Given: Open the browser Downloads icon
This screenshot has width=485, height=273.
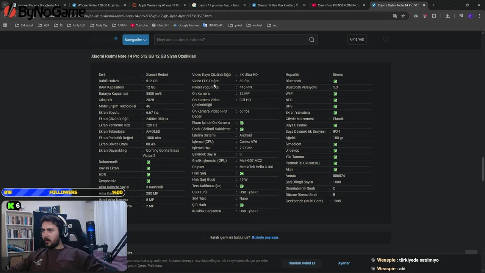Looking at the screenshot, I should tap(447, 16).
